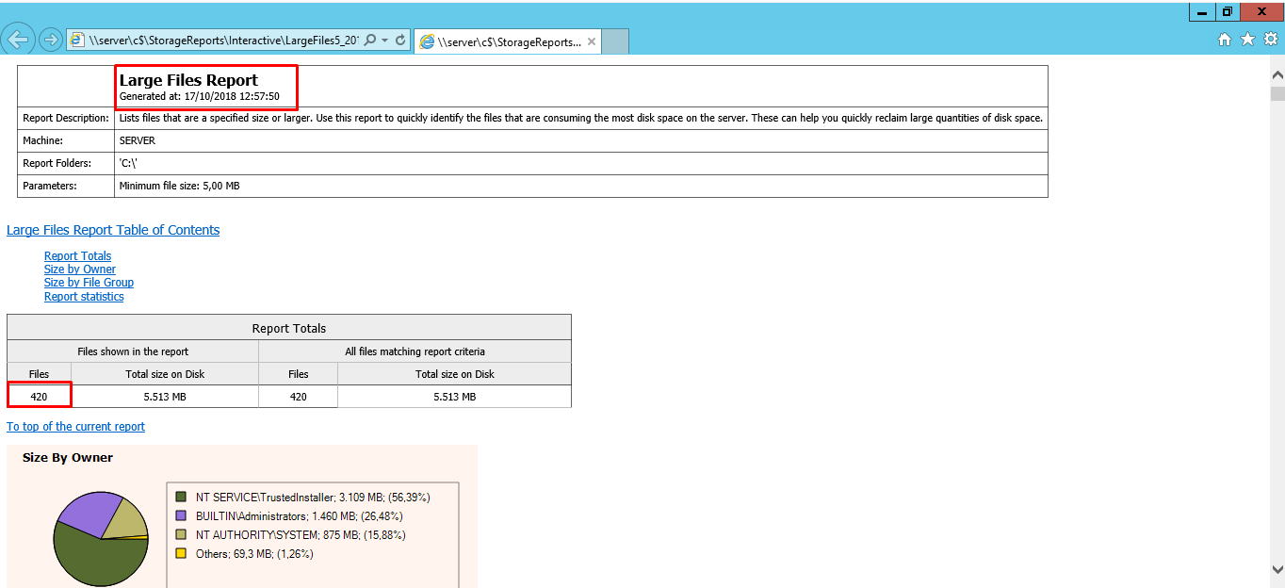
Task: Click the NT AUTHORITY\SYSTEM khaki legend swatch
Action: pyautogui.click(x=182, y=534)
